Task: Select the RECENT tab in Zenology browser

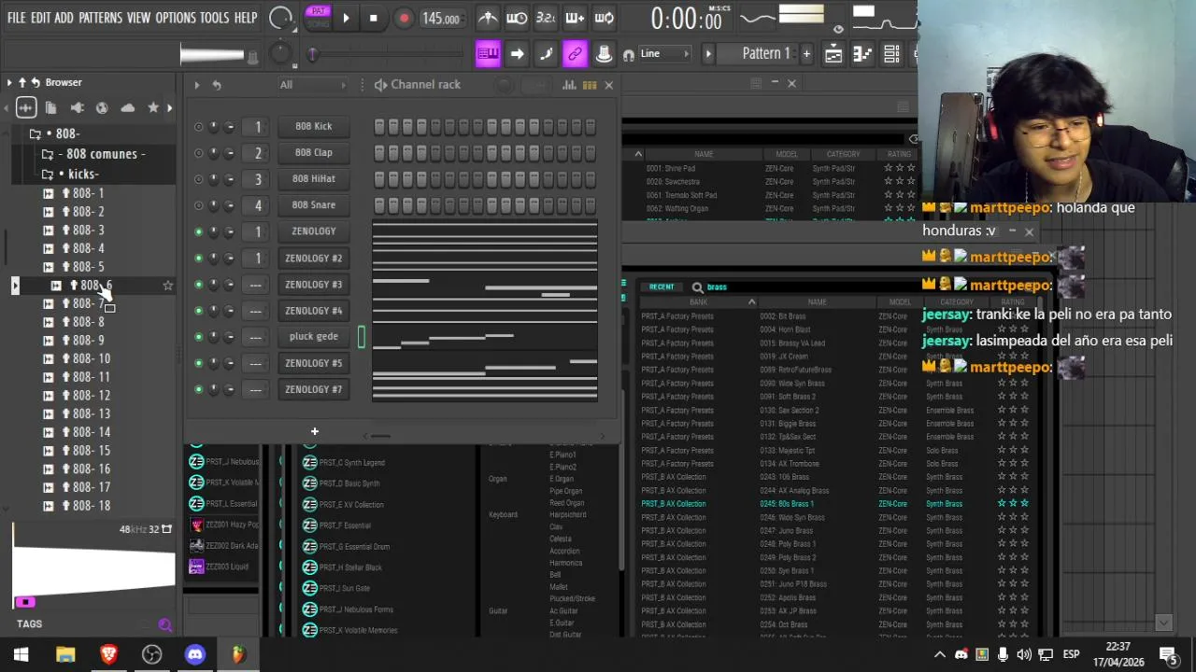Action: tap(662, 287)
